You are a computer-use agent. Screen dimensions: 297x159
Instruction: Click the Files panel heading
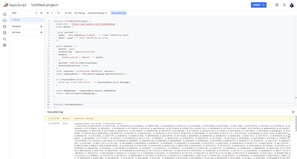coord(14,13)
